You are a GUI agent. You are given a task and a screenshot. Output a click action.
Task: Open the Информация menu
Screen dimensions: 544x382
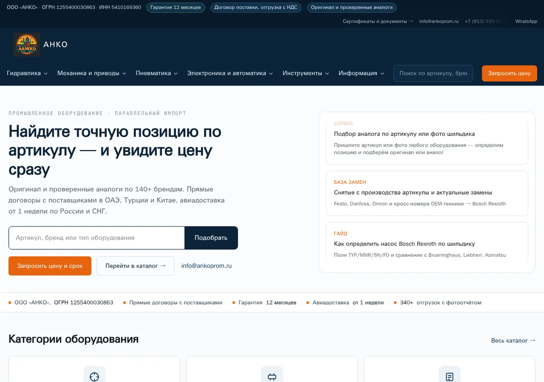(361, 73)
